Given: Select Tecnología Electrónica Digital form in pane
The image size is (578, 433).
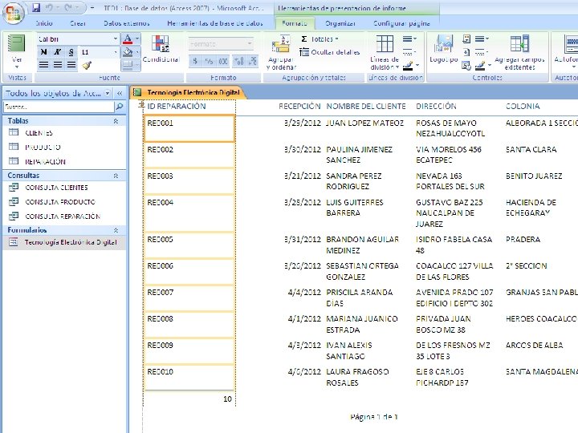Looking at the screenshot, I should coord(64,242).
